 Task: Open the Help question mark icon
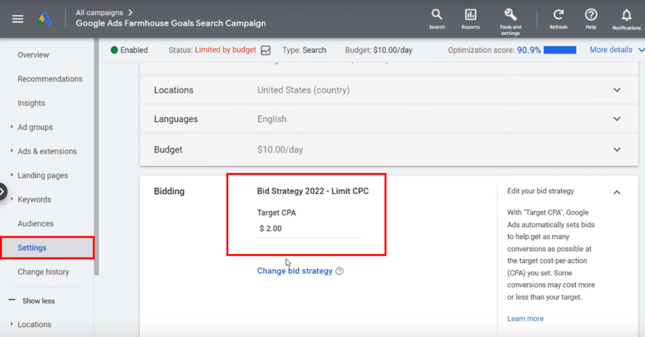(x=591, y=20)
